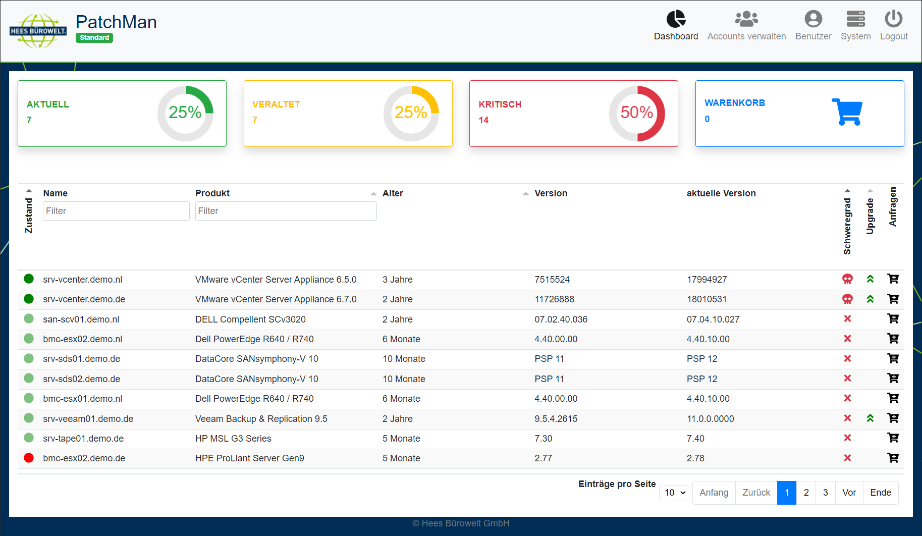Image resolution: width=922 pixels, height=536 pixels.
Task: Select the Veeam Backup & Replication 9.5 cell
Action: click(x=261, y=419)
